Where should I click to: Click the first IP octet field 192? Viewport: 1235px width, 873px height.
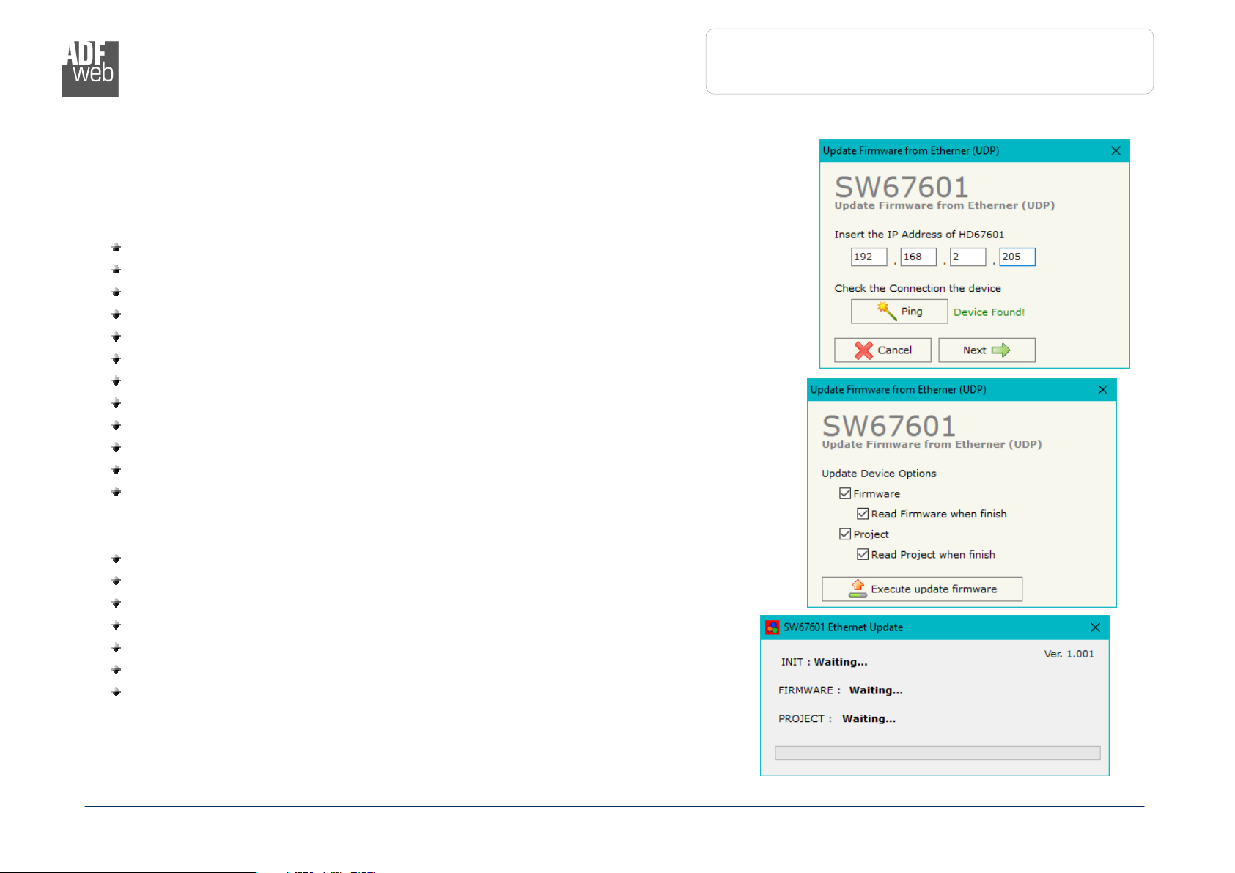coord(869,257)
